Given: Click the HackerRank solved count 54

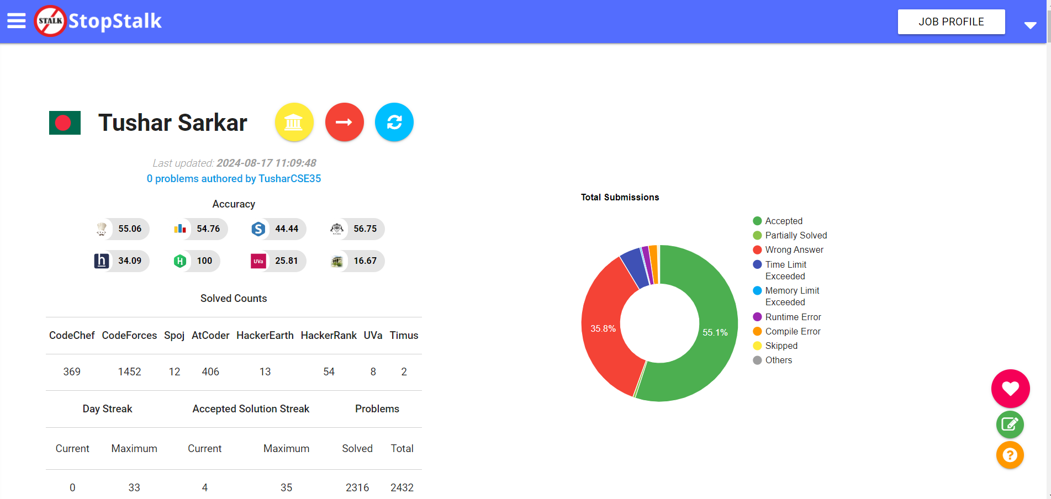Looking at the screenshot, I should click(329, 372).
